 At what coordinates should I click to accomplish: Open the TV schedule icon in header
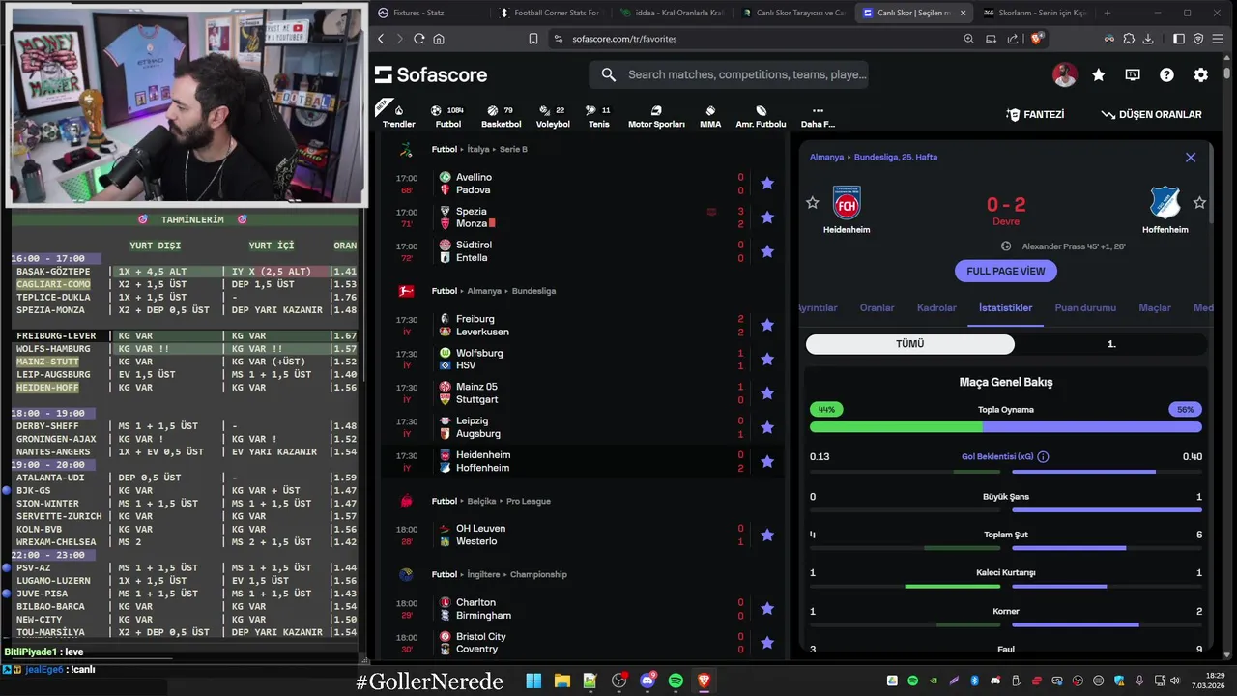(1133, 74)
